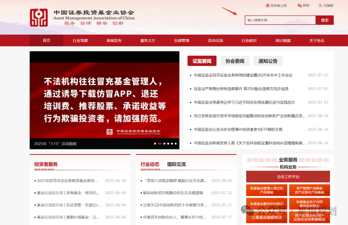The width and height of the screenshot is (348, 225).
Task: Open 充分发挥多层次资本市场枢纽功能 article
Action: (x=249, y=116)
